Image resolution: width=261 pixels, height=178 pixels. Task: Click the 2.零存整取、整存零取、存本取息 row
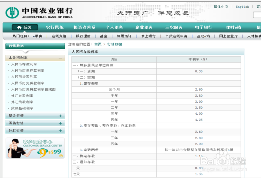click(156, 126)
